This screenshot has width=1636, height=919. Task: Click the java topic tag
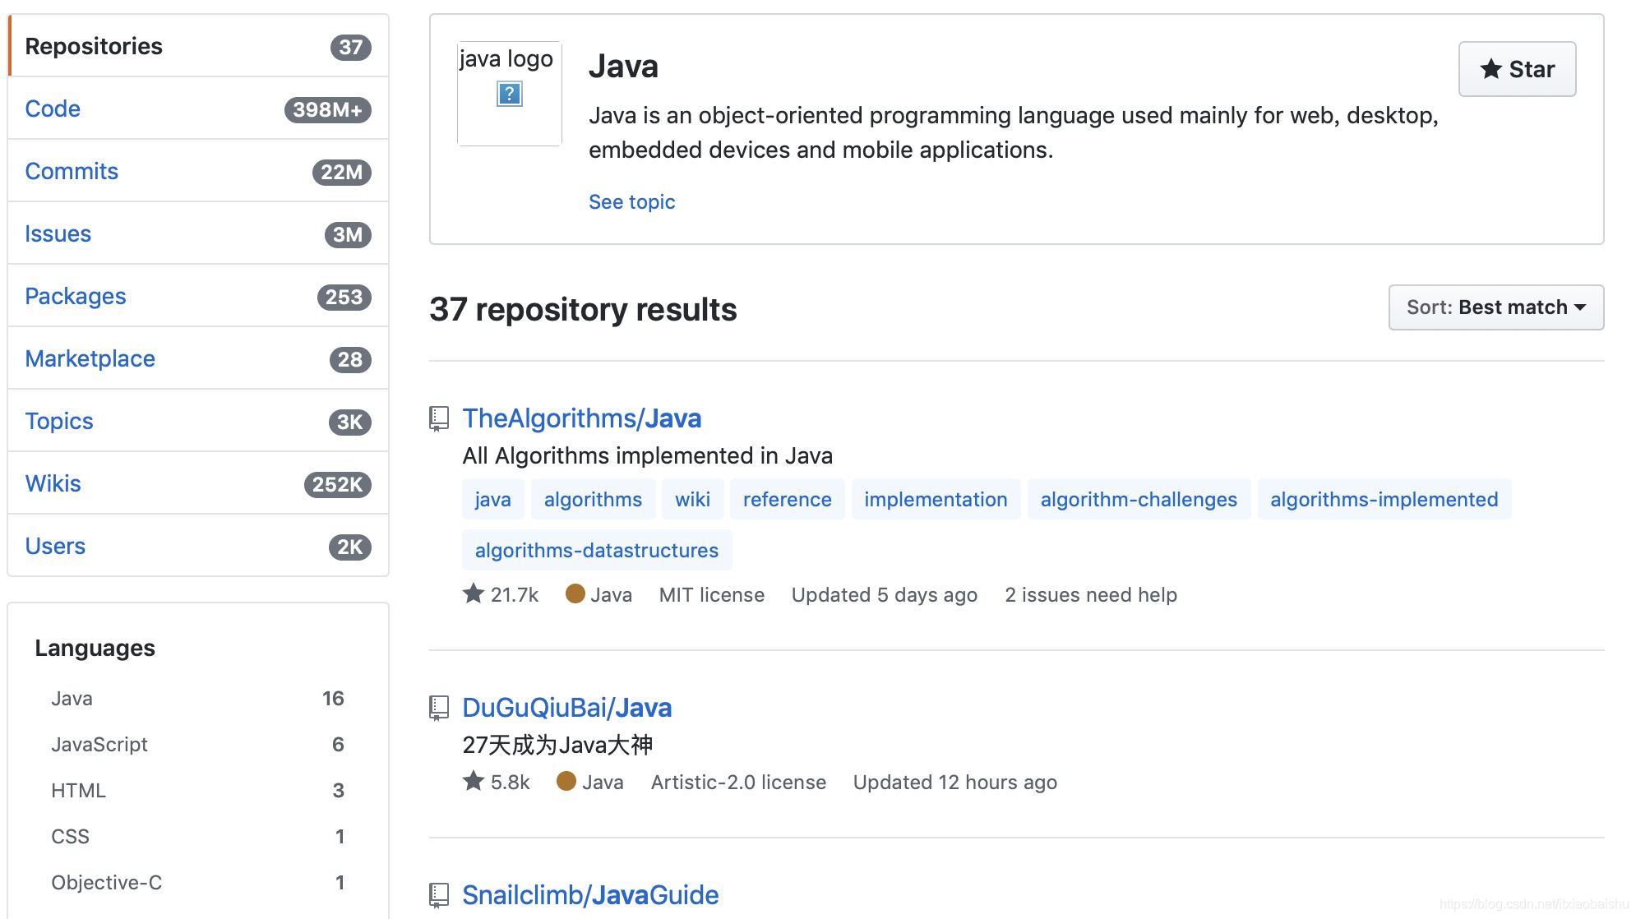click(492, 500)
